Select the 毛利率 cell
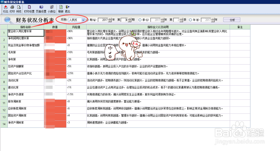 [26, 54]
